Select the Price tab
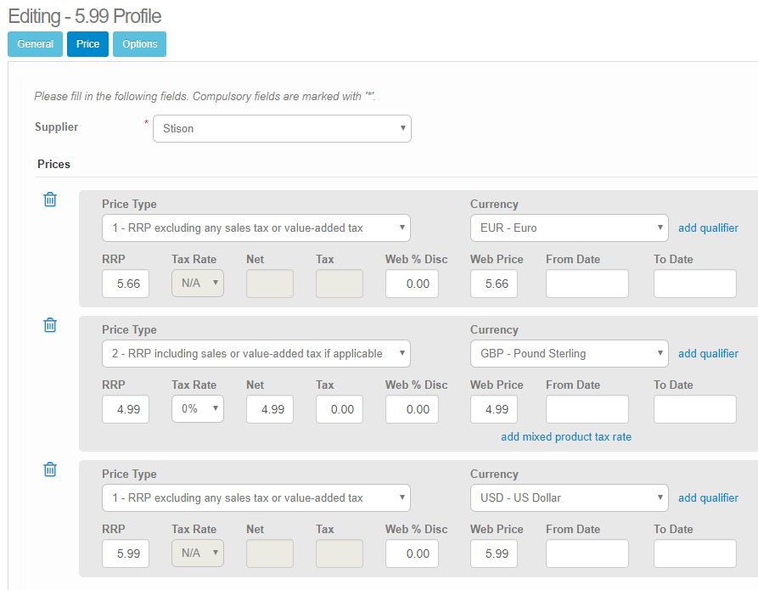 [87, 43]
